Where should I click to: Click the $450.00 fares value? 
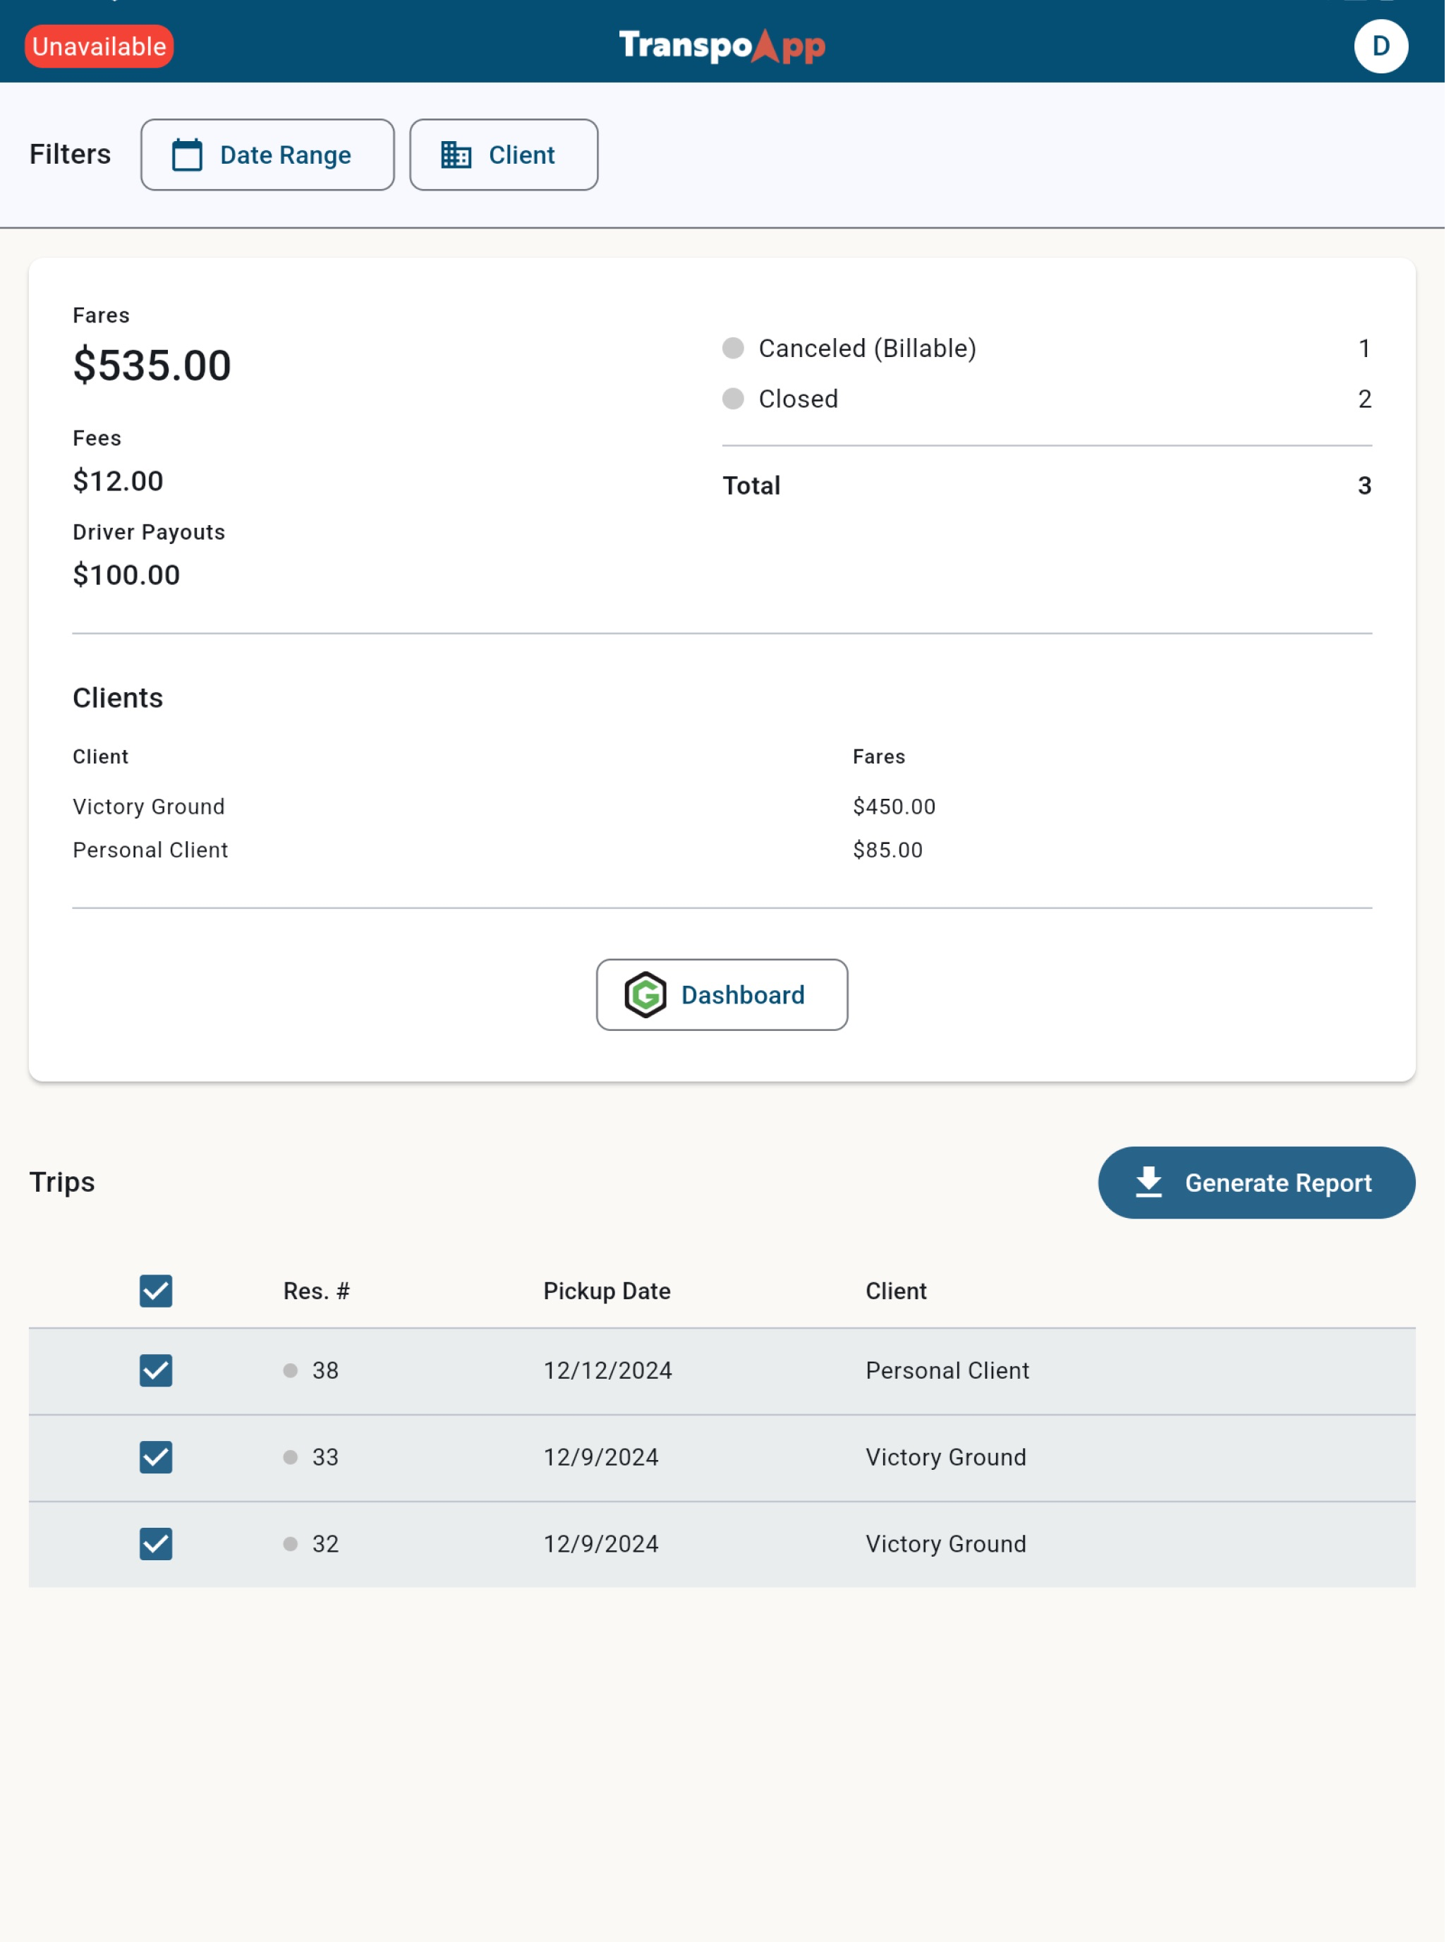click(x=894, y=807)
